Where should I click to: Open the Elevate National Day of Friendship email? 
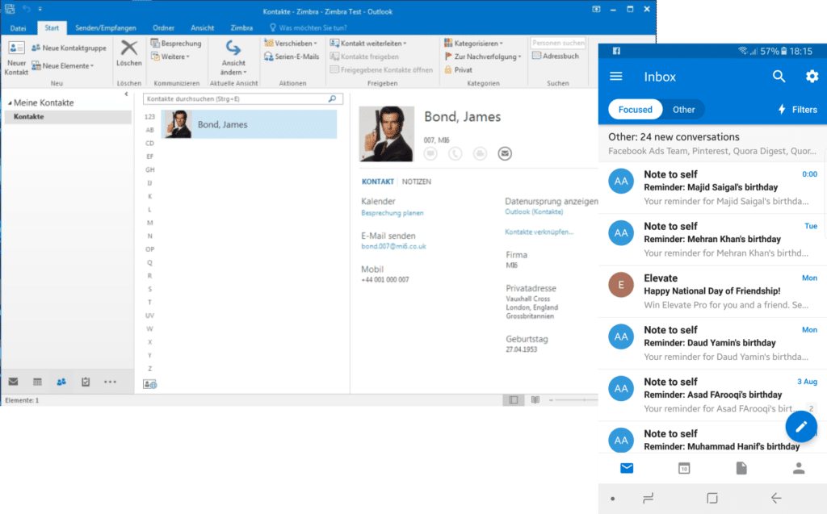click(x=712, y=291)
